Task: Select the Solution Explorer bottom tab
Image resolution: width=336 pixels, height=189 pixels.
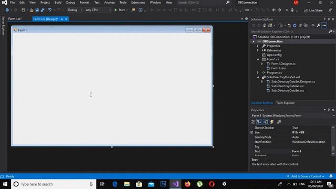Action: point(262,103)
